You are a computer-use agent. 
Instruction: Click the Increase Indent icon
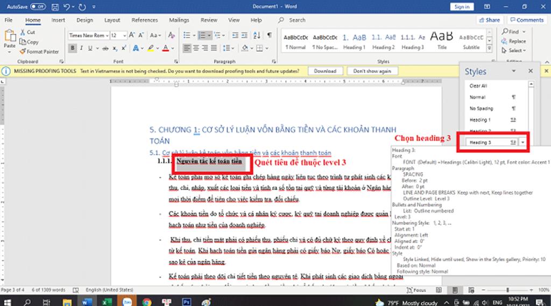[244, 35]
